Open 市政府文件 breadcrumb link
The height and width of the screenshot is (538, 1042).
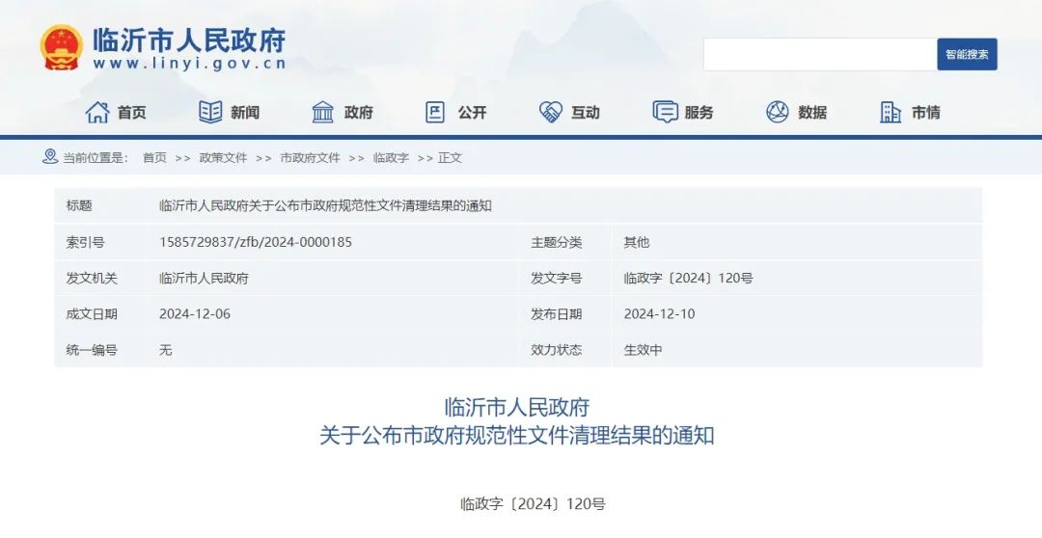[310, 157]
